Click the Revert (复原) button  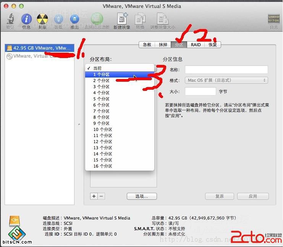[x=220, y=196]
